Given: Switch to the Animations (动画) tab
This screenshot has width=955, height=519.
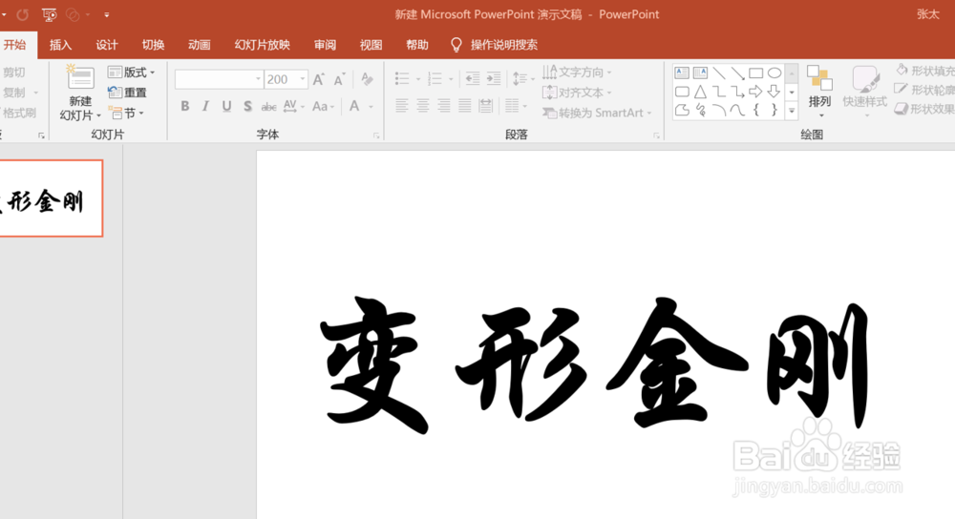Looking at the screenshot, I should pos(200,45).
